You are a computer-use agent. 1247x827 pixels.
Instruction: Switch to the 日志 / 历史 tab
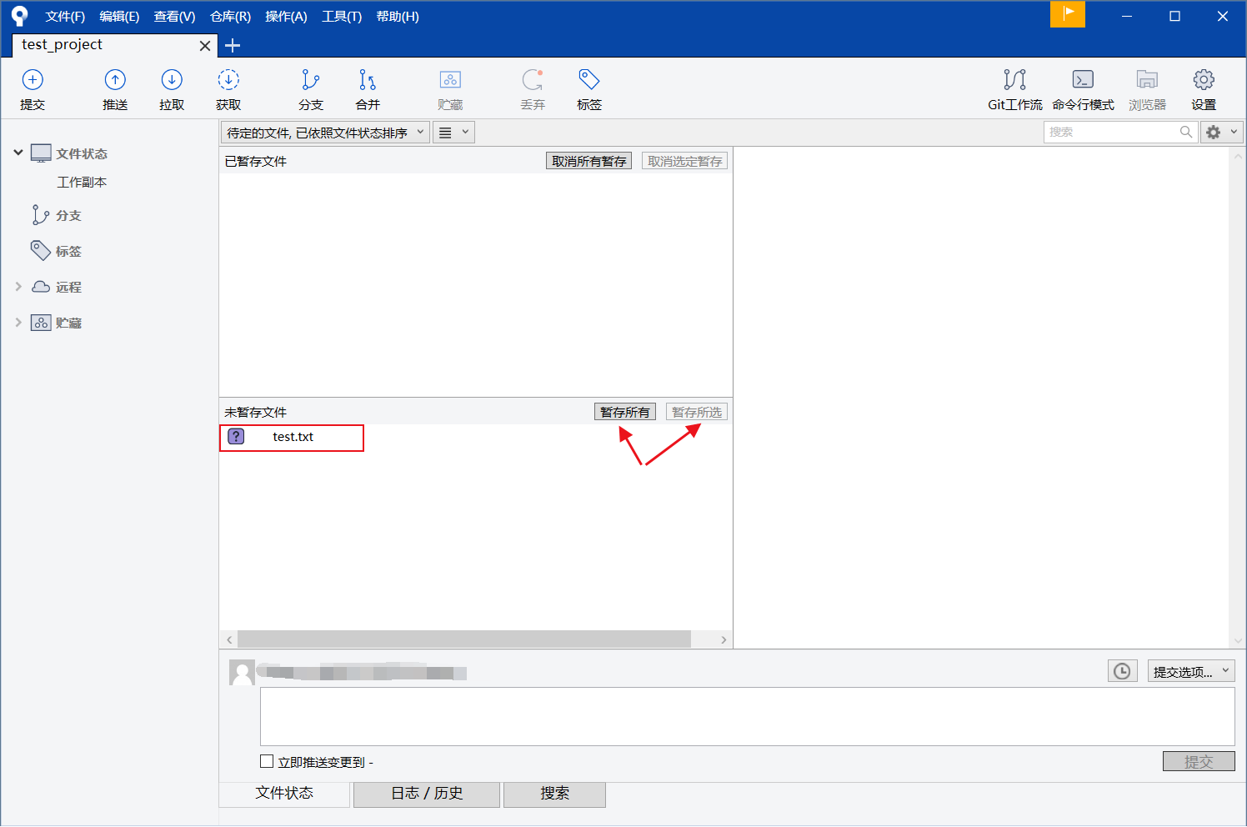426,794
